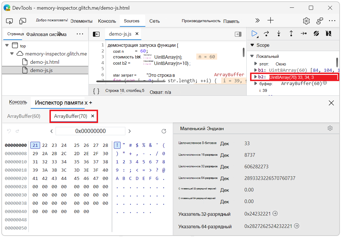Resume script execution in the debugger
This screenshot has width=341, height=237.
(255, 33)
